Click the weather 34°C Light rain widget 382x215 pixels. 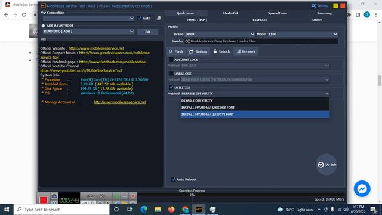(x=295, y=210)
